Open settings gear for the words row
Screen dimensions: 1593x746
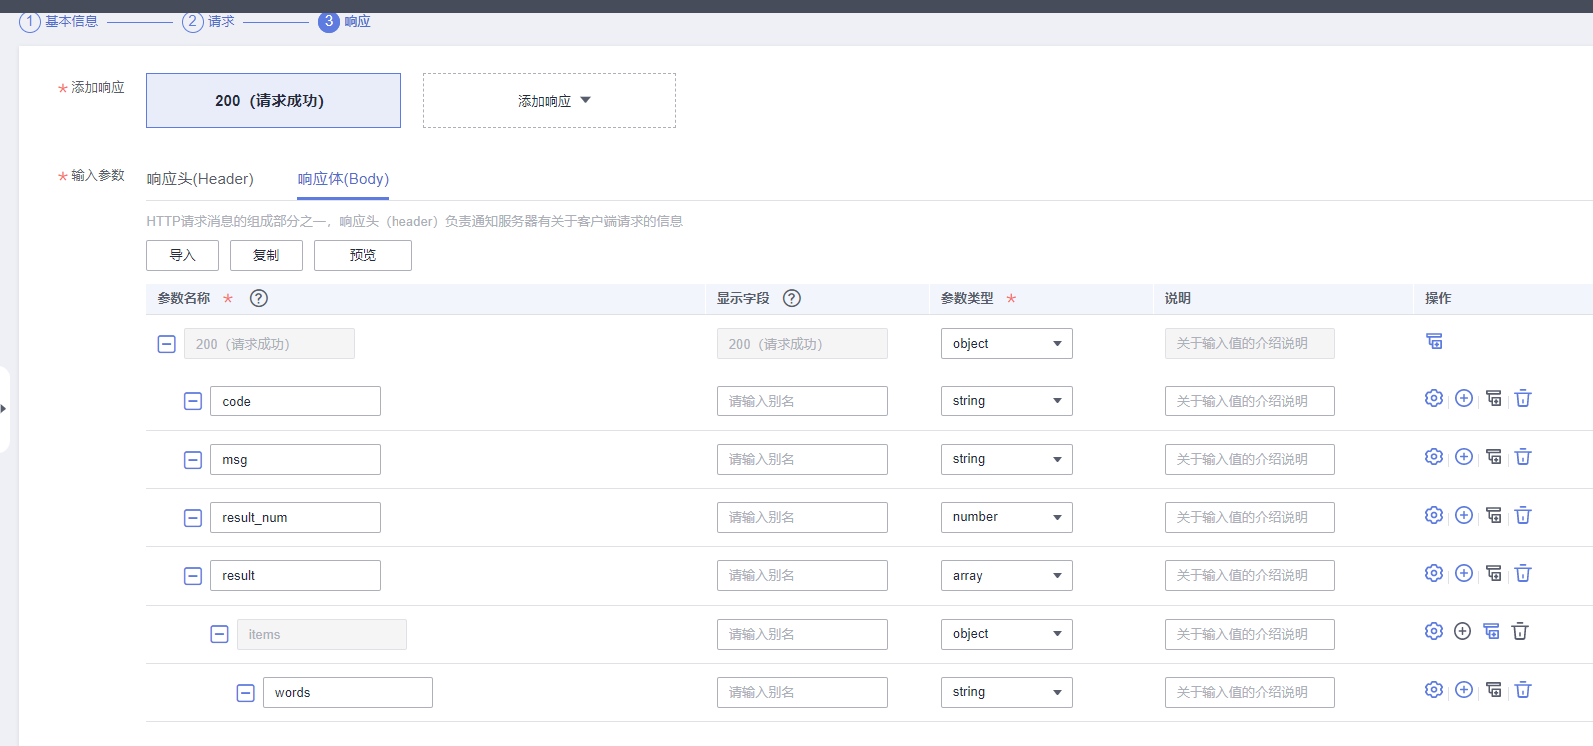coord(1434,690)
